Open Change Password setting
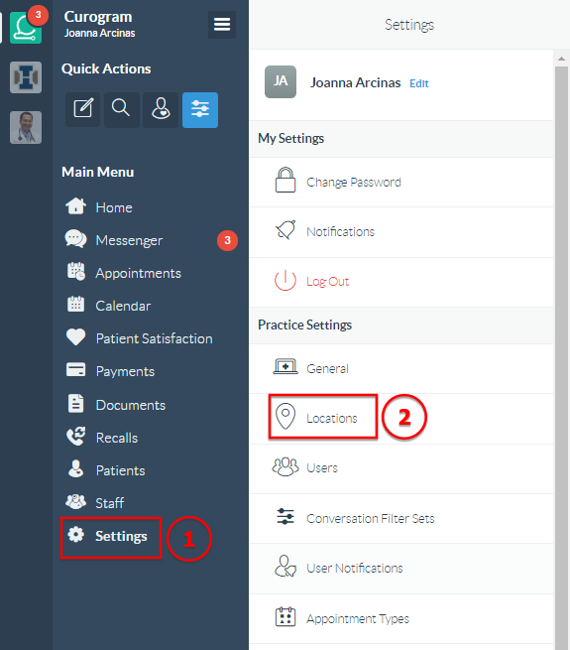 tap(401, 183)
